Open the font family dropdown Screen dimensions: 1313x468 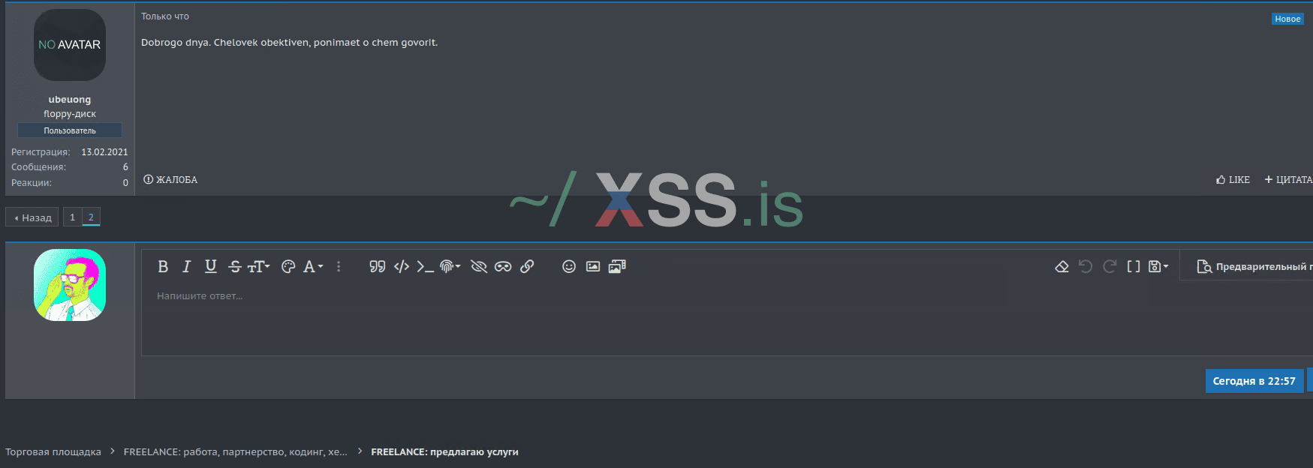click(x=312, y=266)
